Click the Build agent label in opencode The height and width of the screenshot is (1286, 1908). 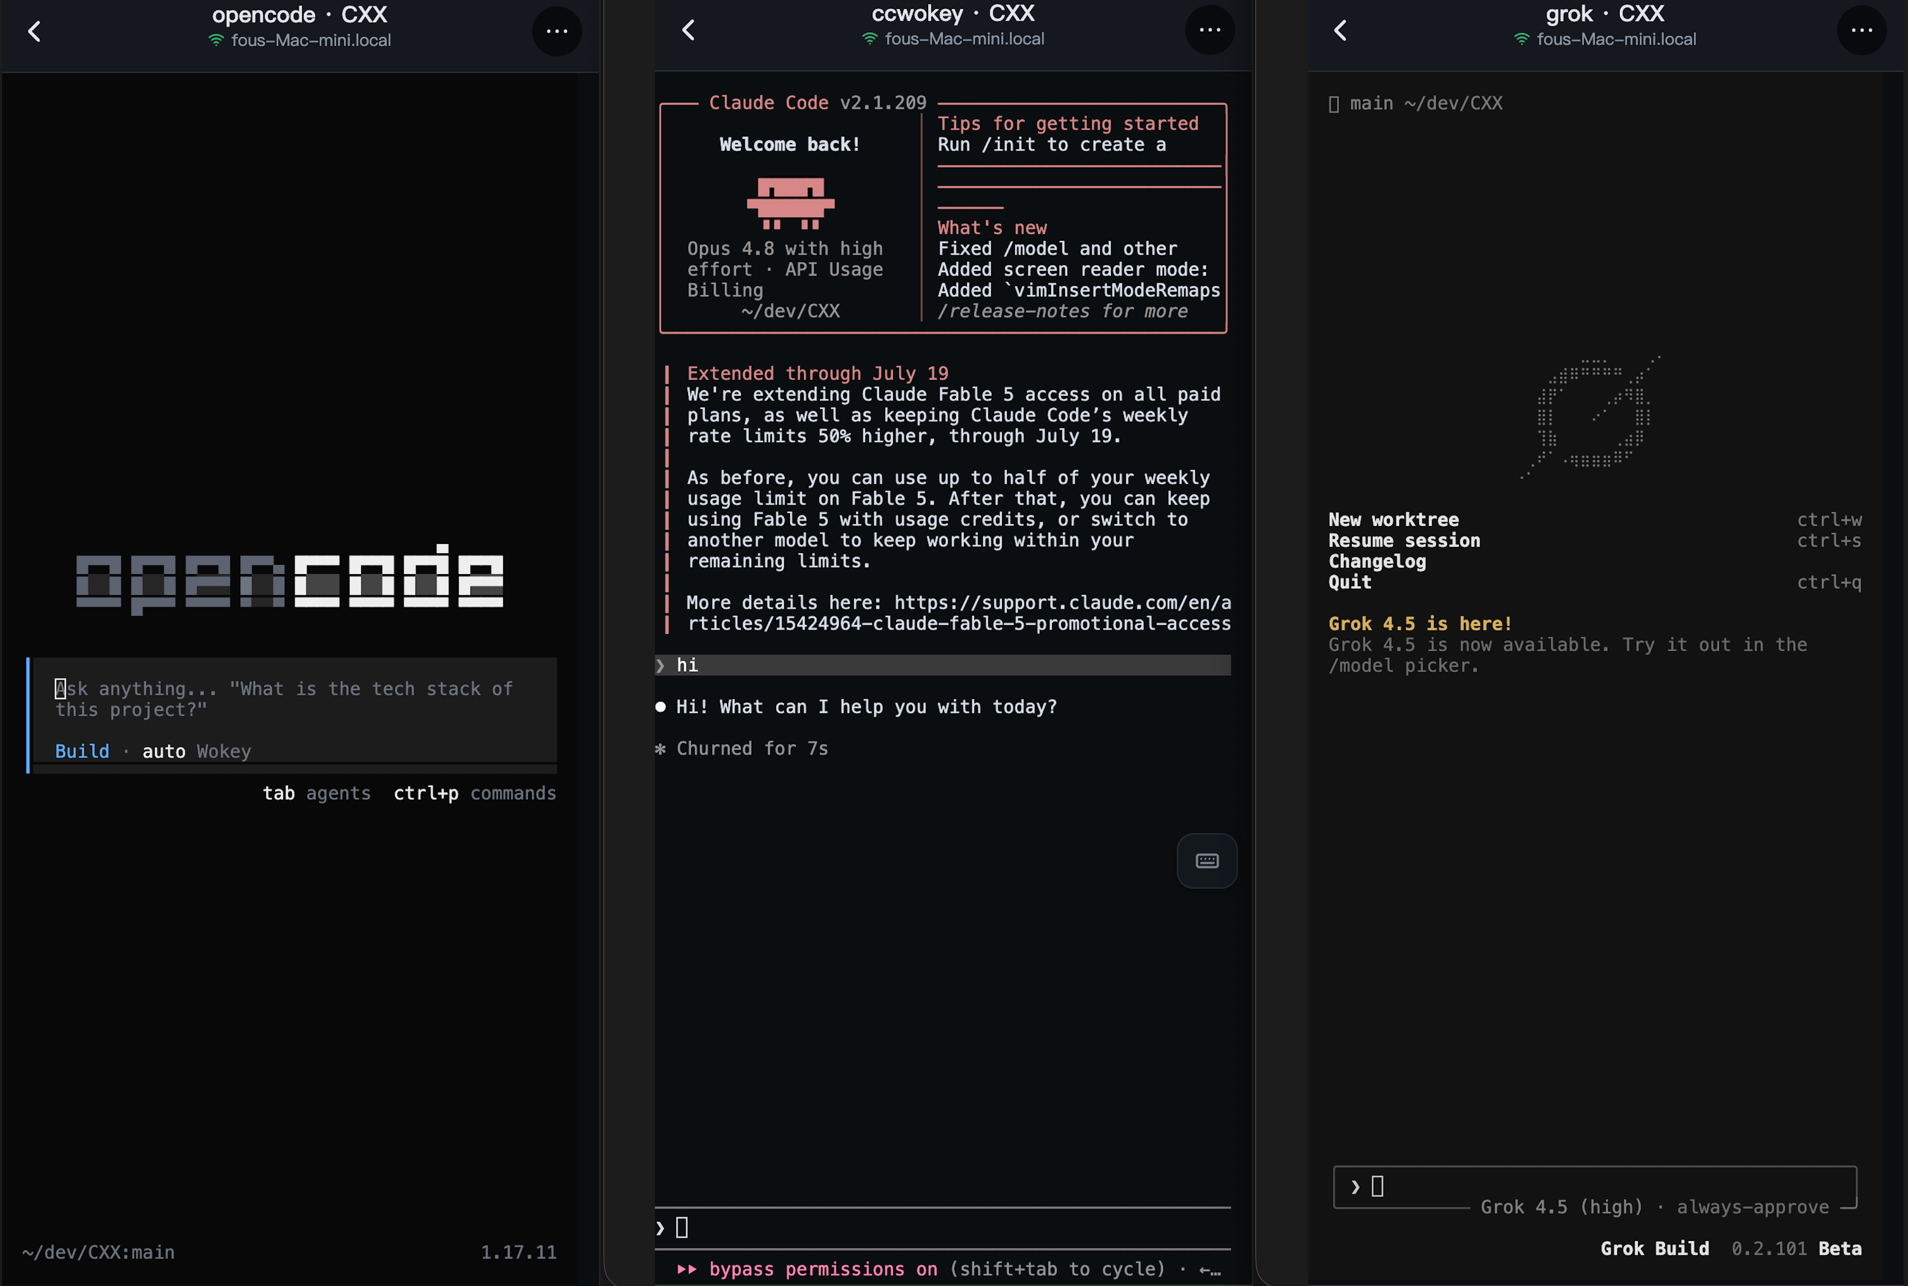[x=82, y=751]
